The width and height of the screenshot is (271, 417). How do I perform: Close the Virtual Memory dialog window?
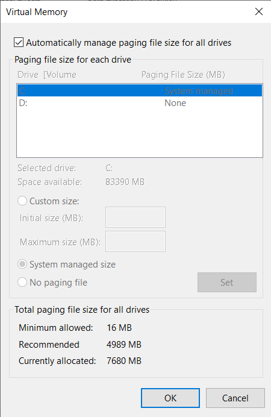click(259, 11)
